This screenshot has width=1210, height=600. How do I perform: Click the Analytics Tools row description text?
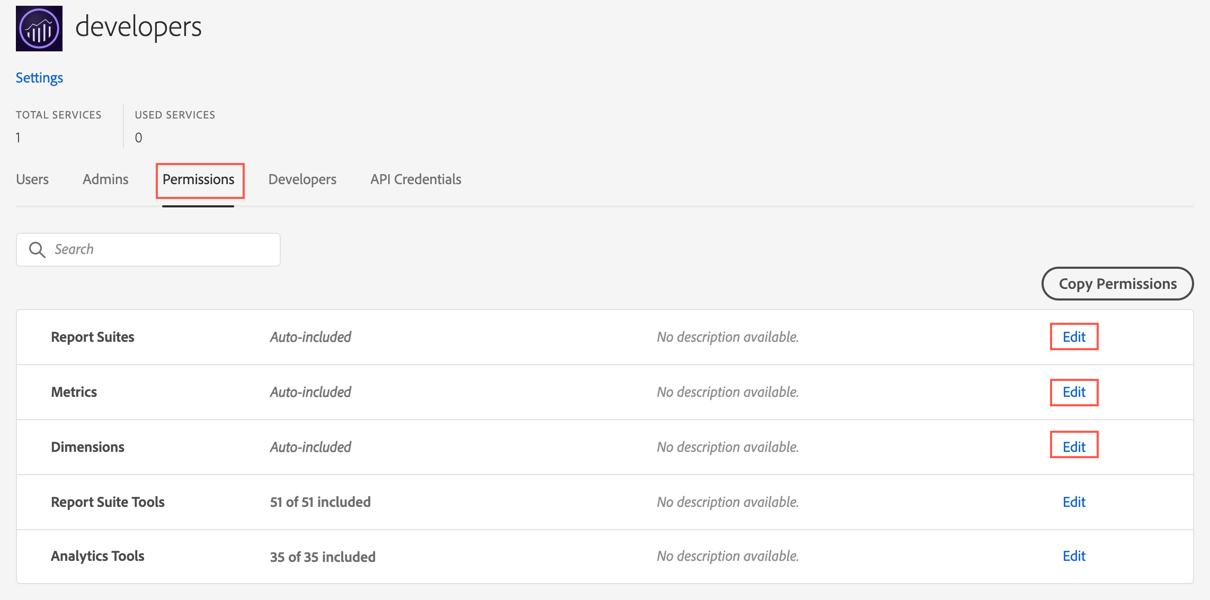click(728, 556)
